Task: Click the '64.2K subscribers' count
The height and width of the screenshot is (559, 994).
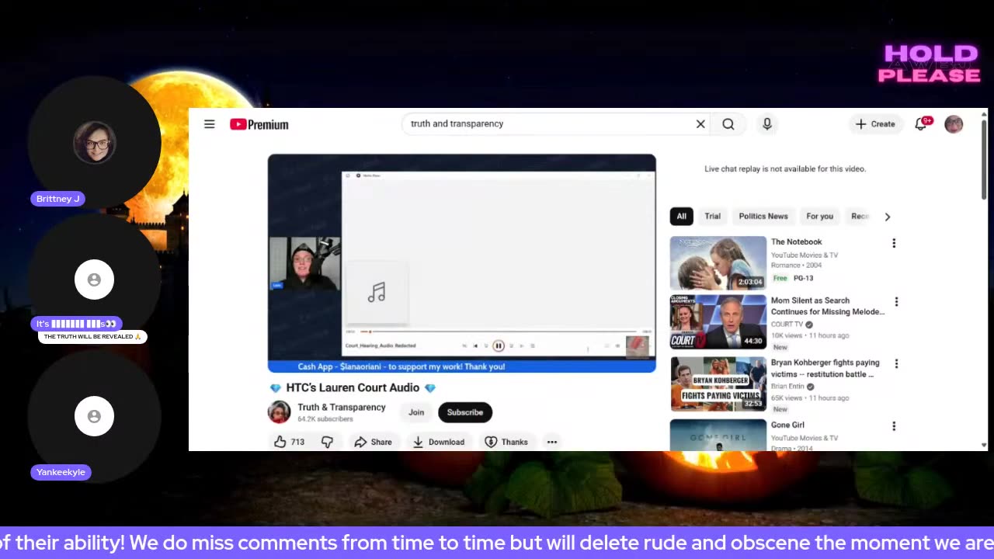Action: pyautogui.click(x=325, y=419)
